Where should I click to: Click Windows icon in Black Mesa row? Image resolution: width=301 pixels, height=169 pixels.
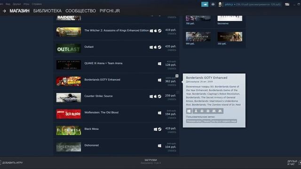click(156, 130)
